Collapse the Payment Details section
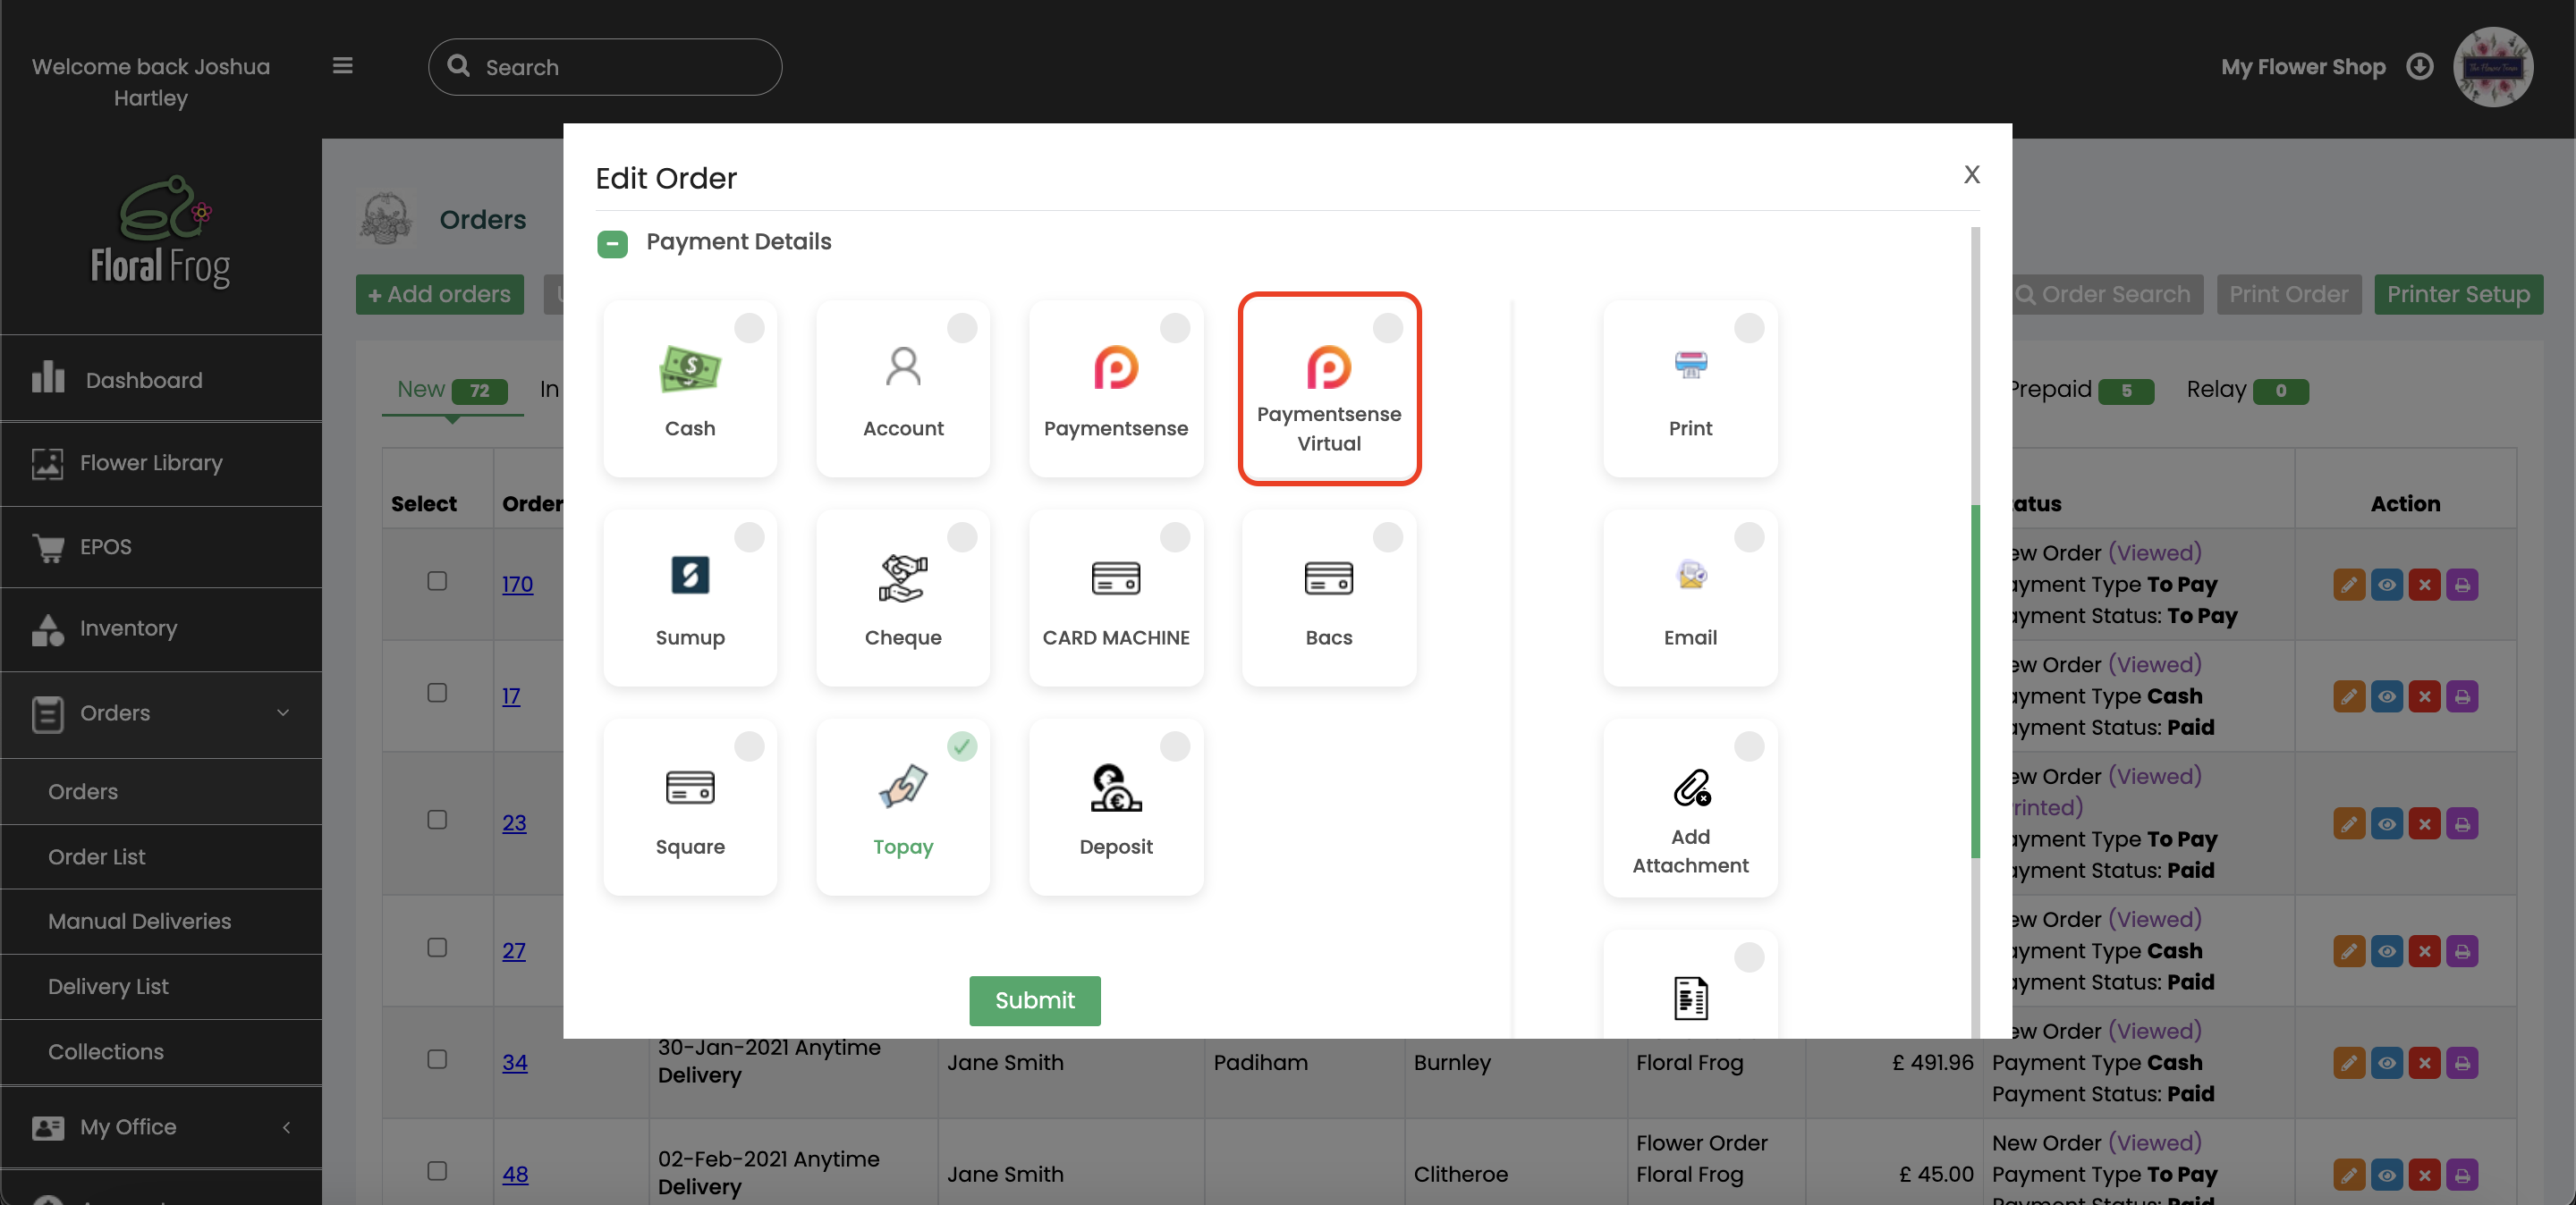 (612, 243)
